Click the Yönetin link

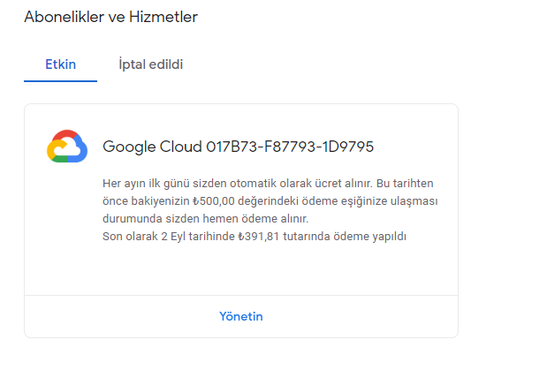pyautogui.click(x=240, y=316)
